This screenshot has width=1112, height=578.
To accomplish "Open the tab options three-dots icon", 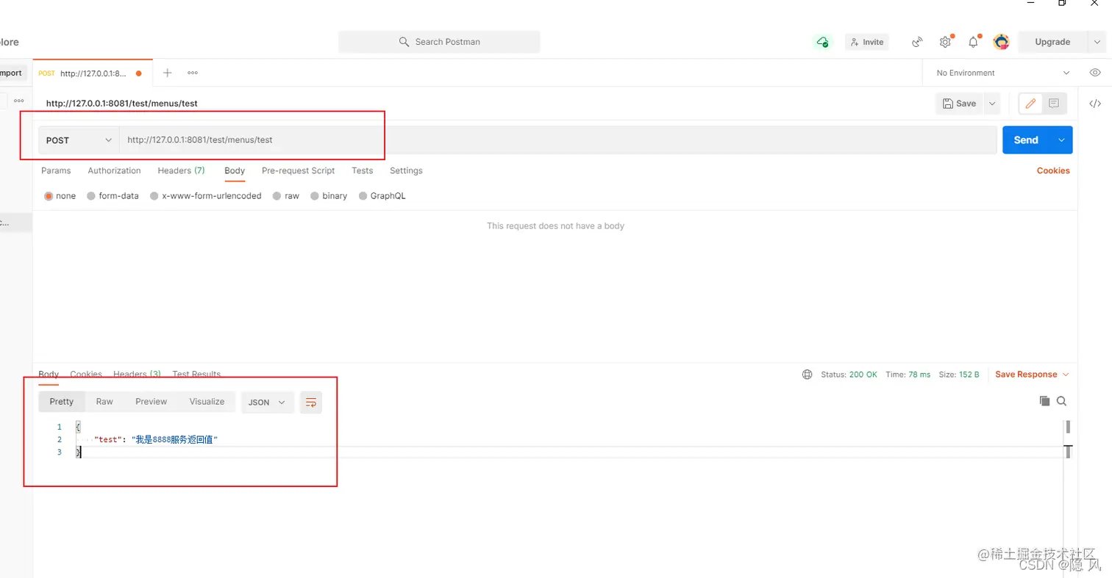I will (x=193, y=73).
